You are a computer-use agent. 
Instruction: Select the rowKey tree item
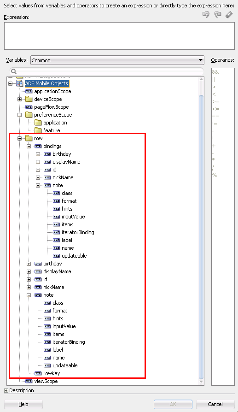click(x=52, y=373)
